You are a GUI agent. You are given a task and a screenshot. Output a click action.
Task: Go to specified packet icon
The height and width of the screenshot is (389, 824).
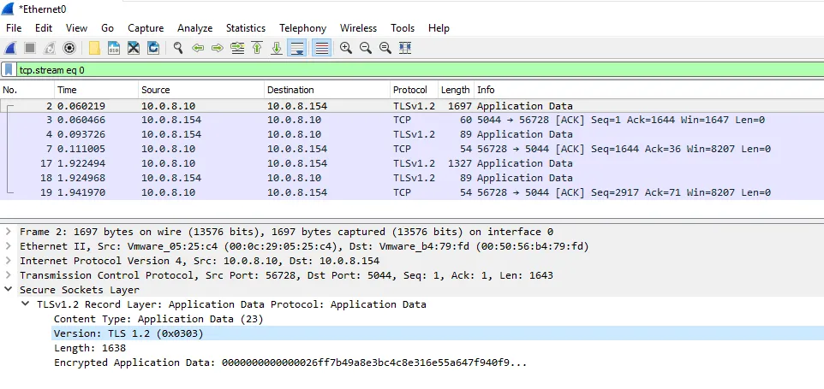pos(237,48)
